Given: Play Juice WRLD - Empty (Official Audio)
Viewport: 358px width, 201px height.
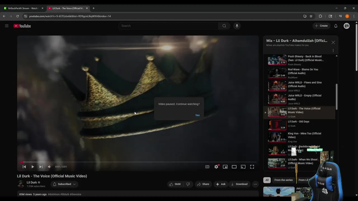Looking at the screenshot, I should (300, 99).
